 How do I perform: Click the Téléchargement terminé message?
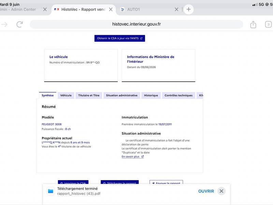77,189
